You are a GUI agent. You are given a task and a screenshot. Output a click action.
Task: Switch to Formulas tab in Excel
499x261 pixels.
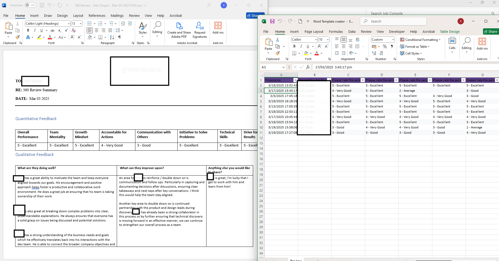click(x=336, y=32)
